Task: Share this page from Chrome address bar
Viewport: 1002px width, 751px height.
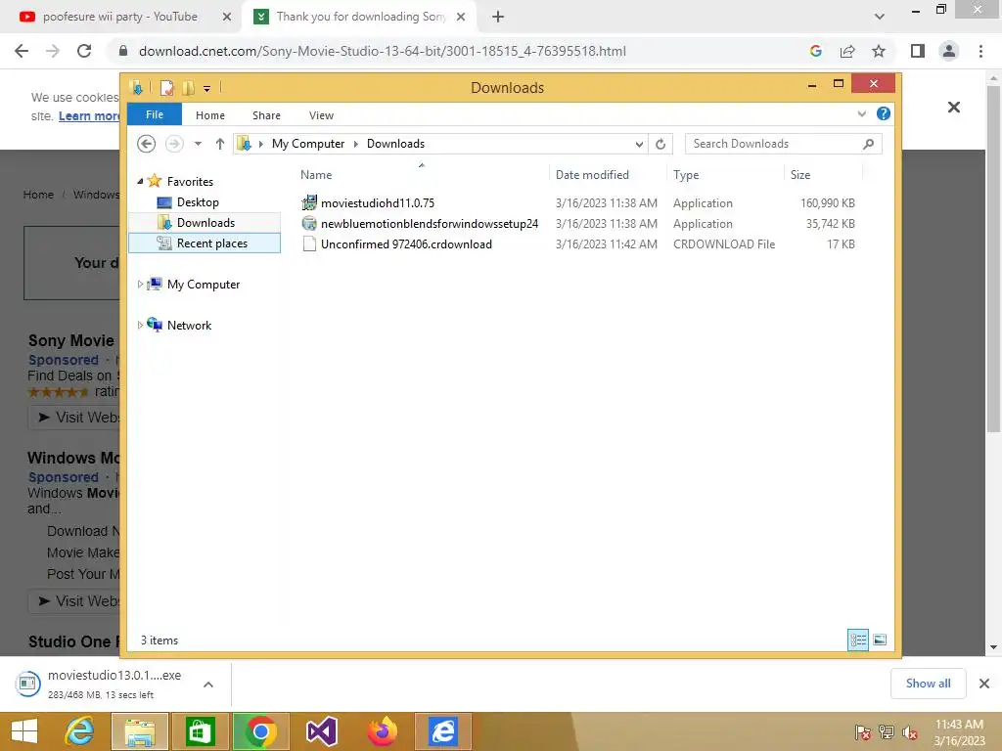Action: coord(847,51)
